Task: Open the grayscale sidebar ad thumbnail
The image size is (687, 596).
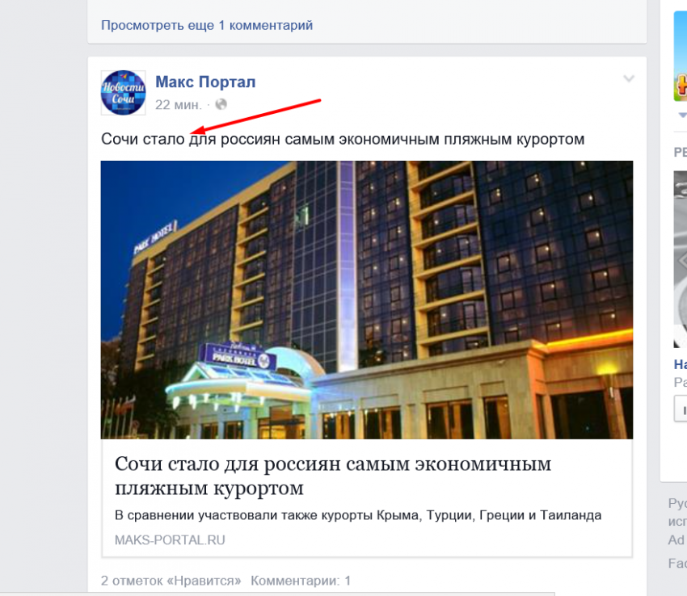Action: click(681, 260)
